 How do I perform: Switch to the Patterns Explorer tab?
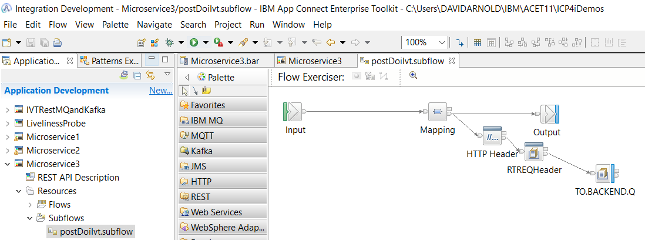click(x=109, y=61)
